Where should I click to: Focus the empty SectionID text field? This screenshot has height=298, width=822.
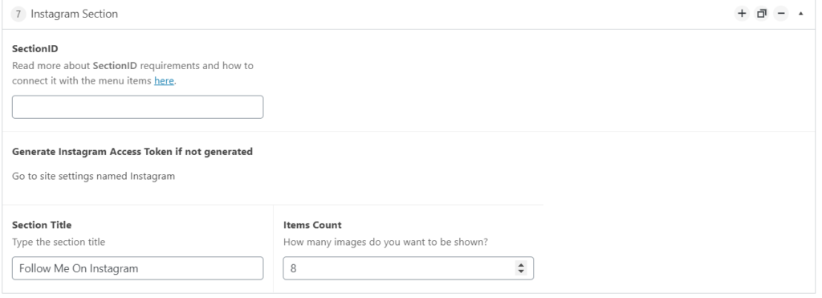click(x=137, y=107)
